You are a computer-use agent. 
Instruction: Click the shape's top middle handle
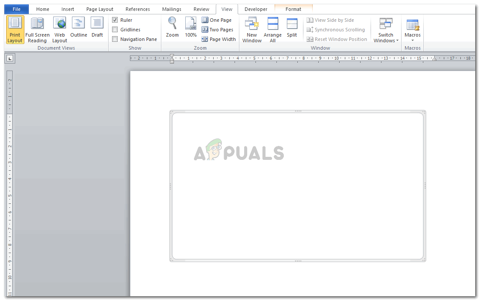pyautogui.click(x=298, y=111)
